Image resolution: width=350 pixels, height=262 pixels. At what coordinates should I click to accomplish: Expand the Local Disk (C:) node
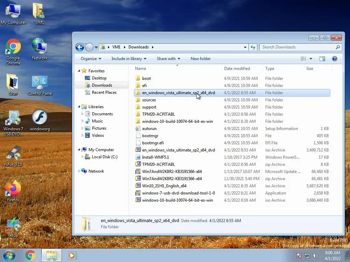pyautogui.click(x=82, y=157)
